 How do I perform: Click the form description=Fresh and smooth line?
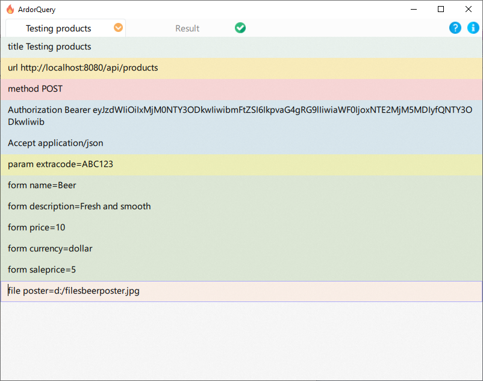point(241,207)
